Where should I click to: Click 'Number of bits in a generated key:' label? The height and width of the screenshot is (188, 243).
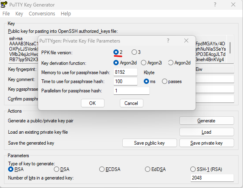click(x=41, y=178)
